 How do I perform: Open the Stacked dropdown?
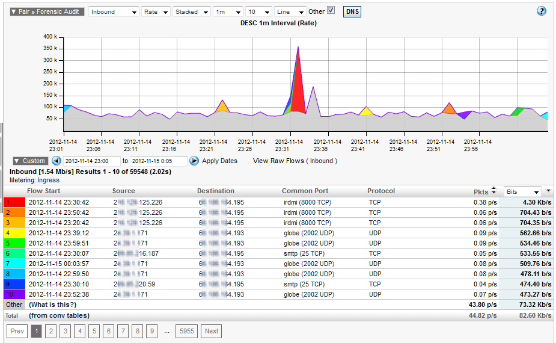coord(192,11)
